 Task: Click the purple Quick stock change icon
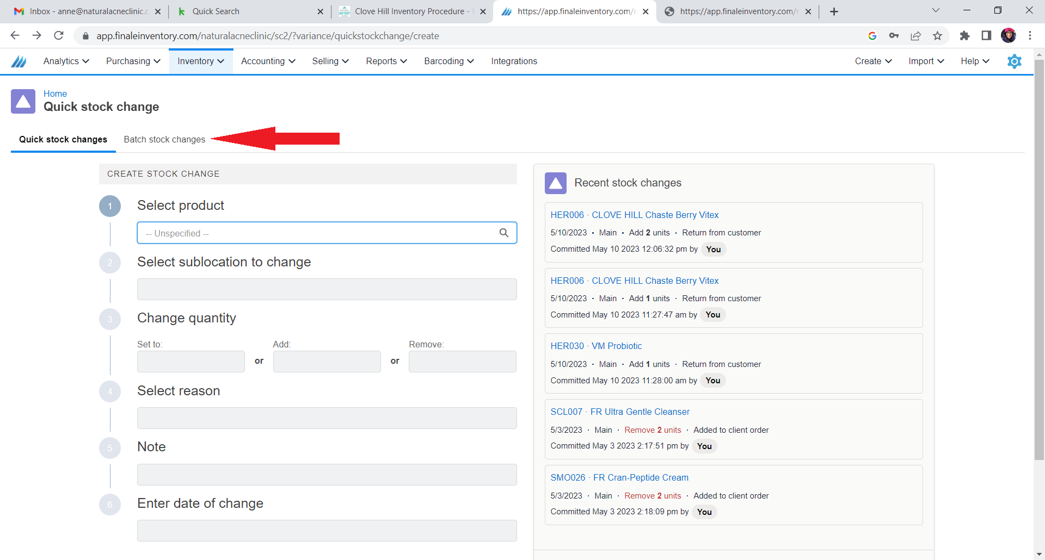[x=23, y=102]
